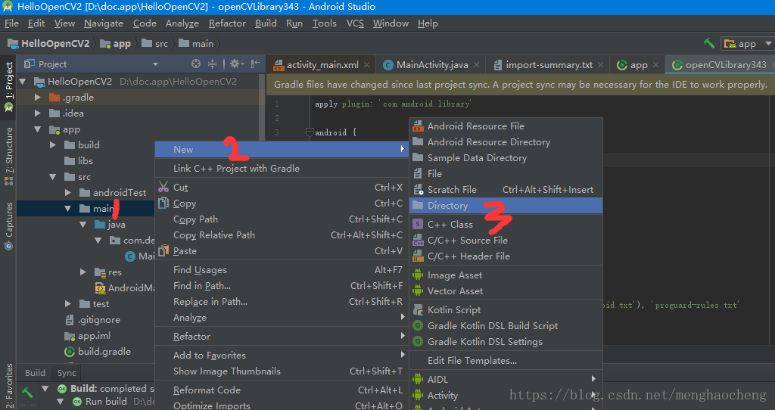Image resolution: width=775 pixels, height=410 pixels.
Task: Choose Link C++ Project with Gradle
Action: 282,169
